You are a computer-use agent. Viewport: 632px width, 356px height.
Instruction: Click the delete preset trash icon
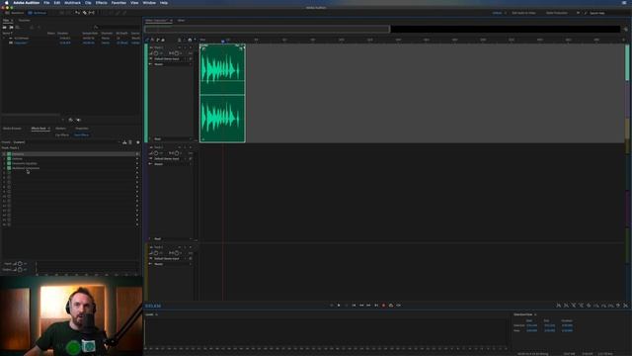coord(130,142)
